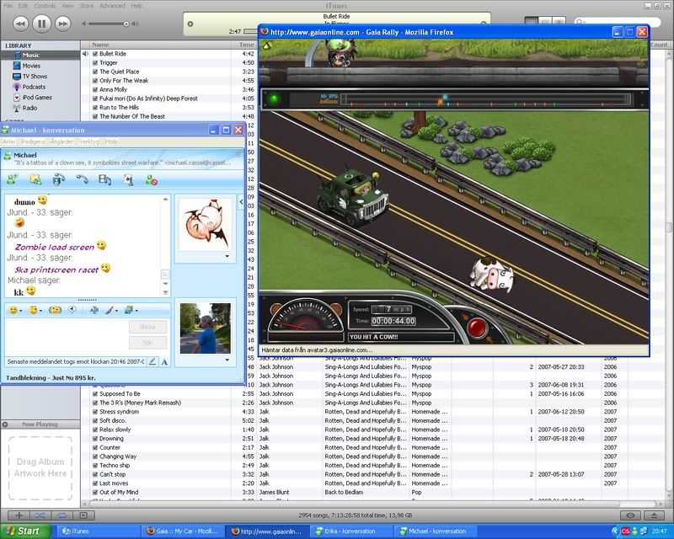Image resolution: width=674 pixels, height=539 pixels.
Task: Invite a contact to the Michael conversation
Action: pyautogui.click(x=12, y=179)
